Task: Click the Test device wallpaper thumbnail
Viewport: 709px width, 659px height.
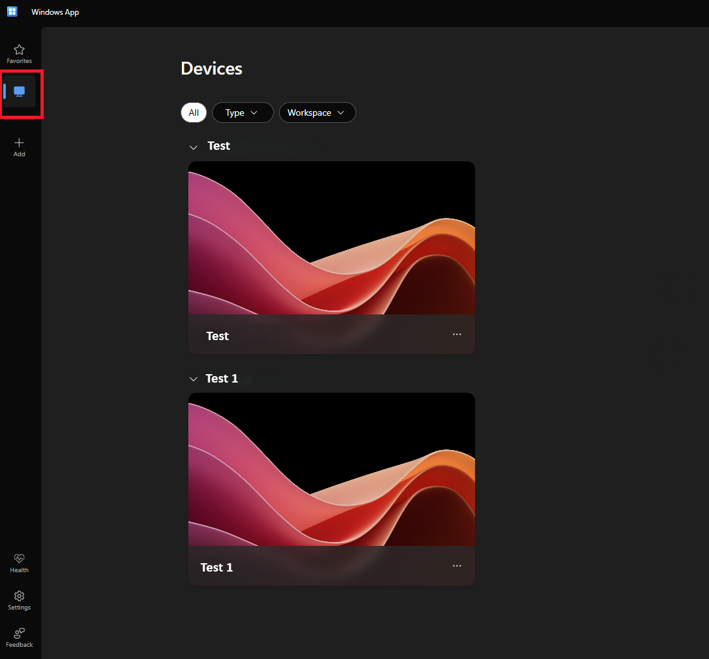Action: tap(331, 238)
